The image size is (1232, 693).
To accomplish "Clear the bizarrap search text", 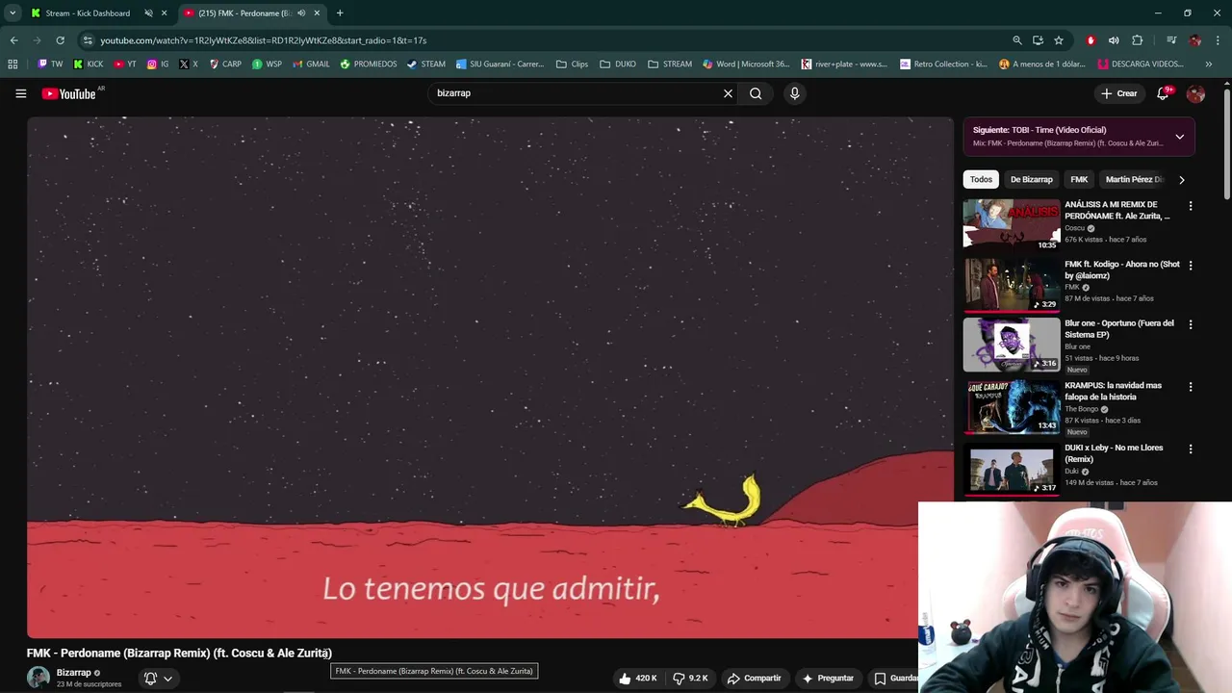I will pos(728,93).
